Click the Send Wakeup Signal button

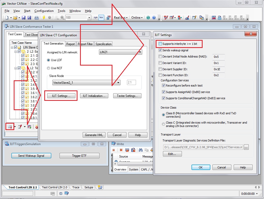(31, 155)
